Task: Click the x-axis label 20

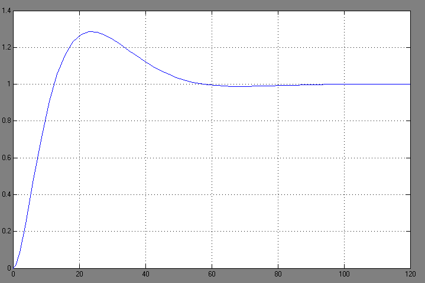Action: tap(79, 274)
